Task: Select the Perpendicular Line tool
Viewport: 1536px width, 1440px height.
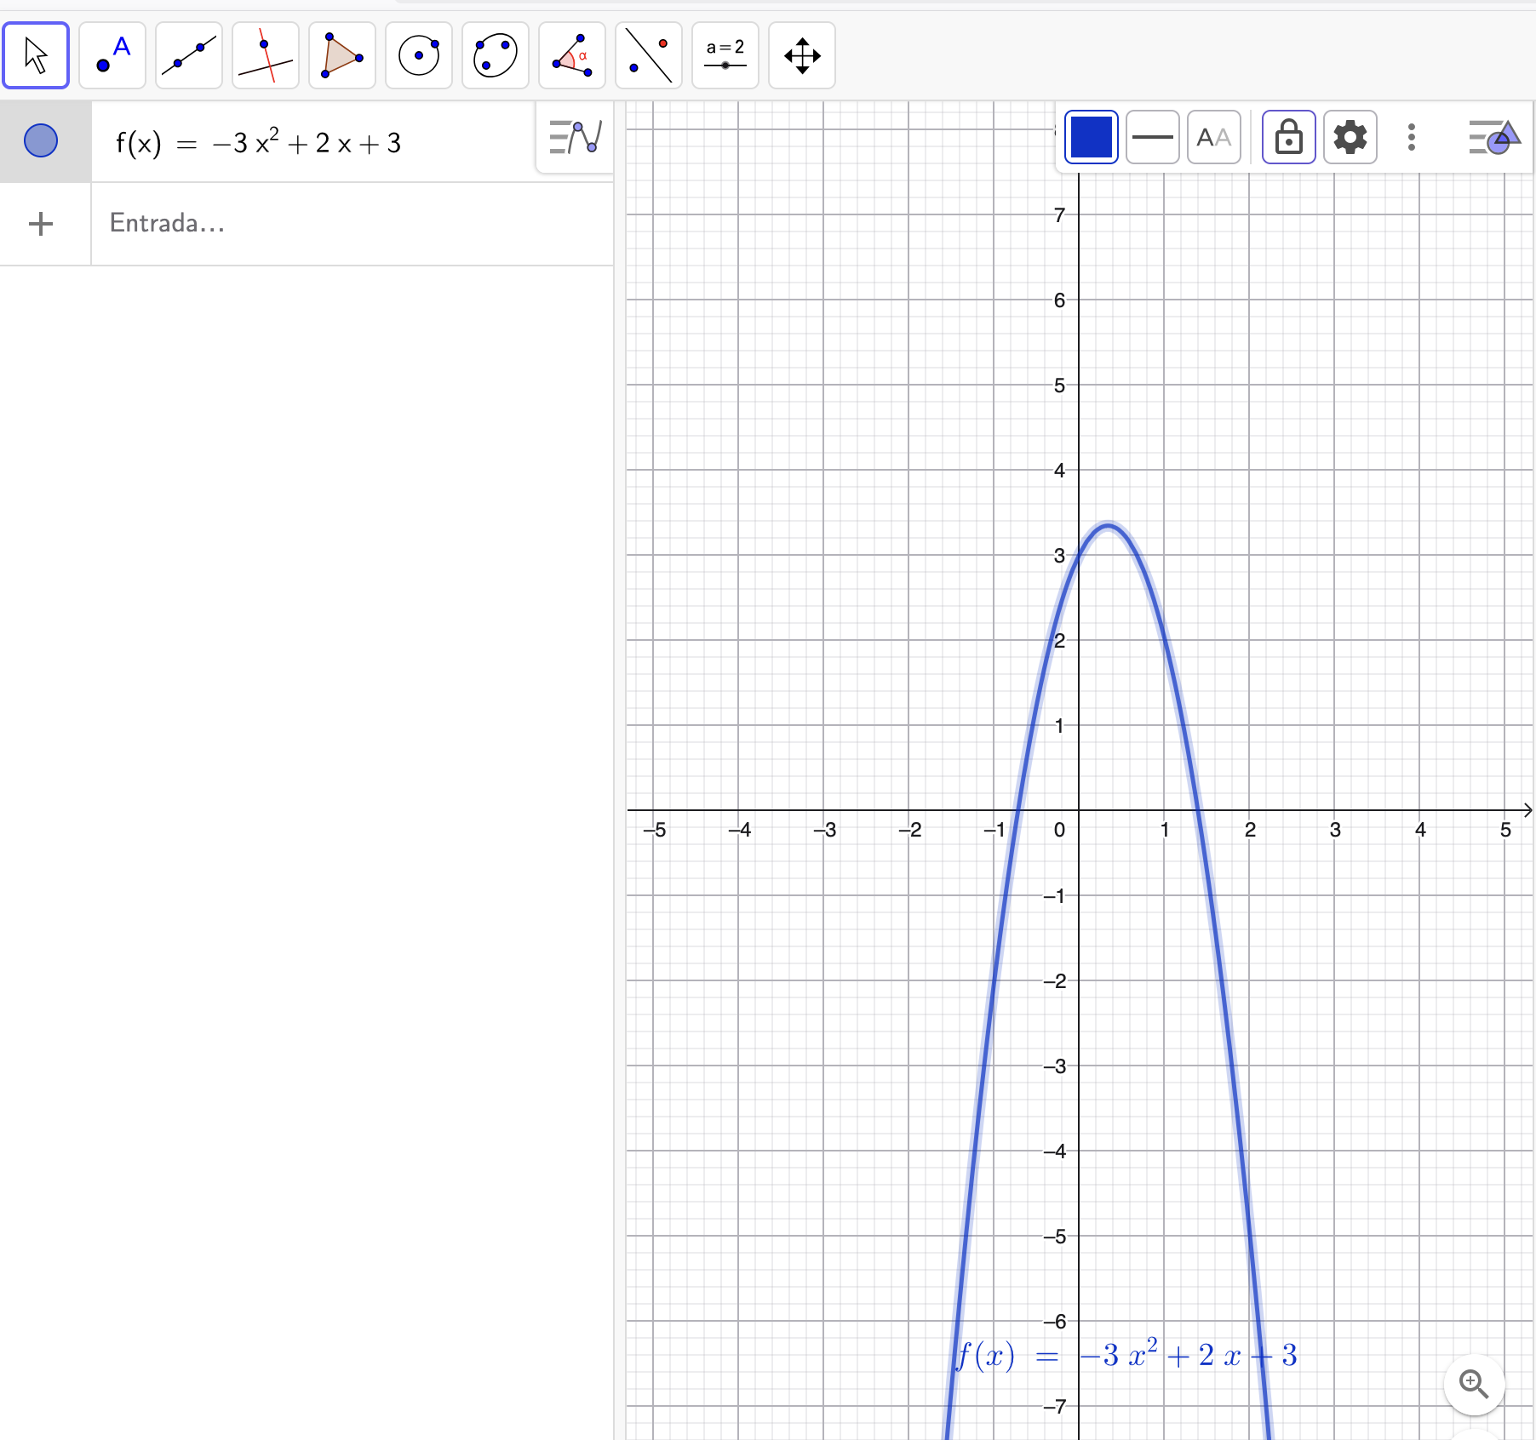Action: click(x=266, y=56)
